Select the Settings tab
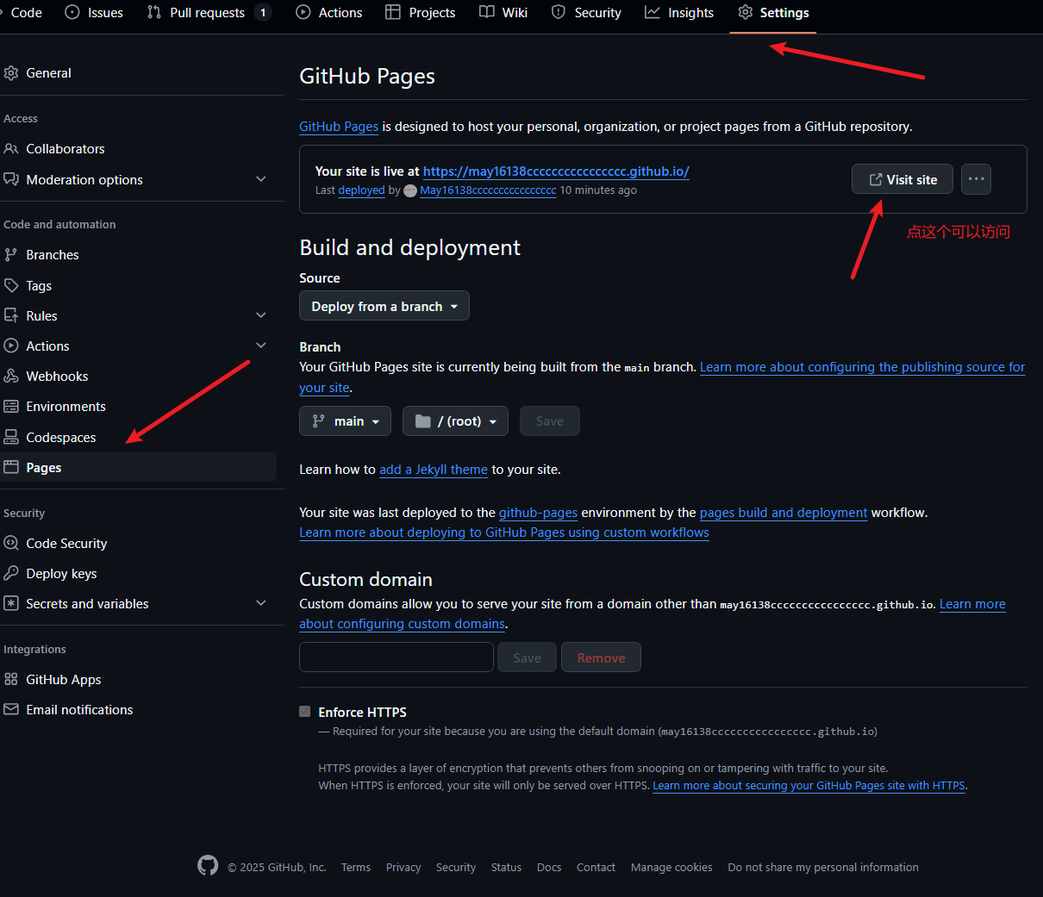Screen dimensions: 1043x897 tap(773, 12)
